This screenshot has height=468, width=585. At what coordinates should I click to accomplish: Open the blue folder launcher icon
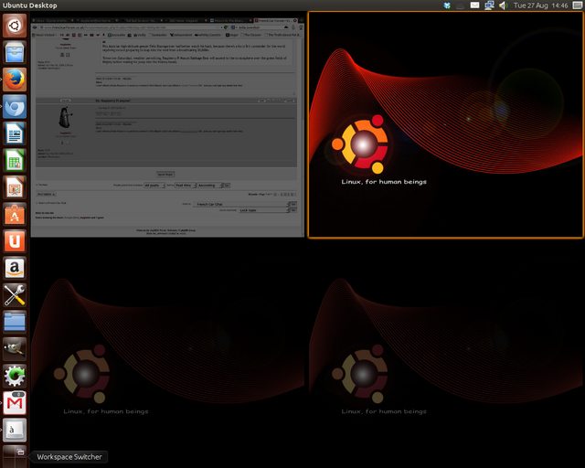(15, 322)
